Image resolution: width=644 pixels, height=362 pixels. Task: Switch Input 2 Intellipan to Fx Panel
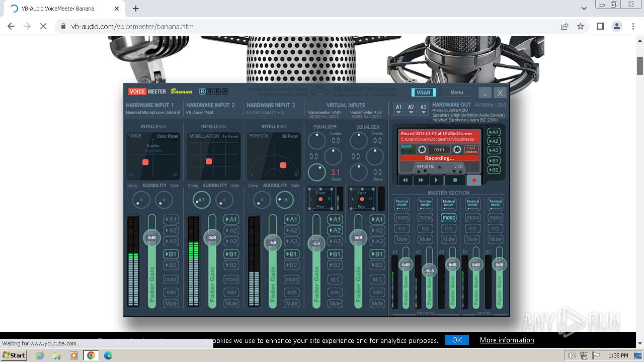(x=230, y=136)
